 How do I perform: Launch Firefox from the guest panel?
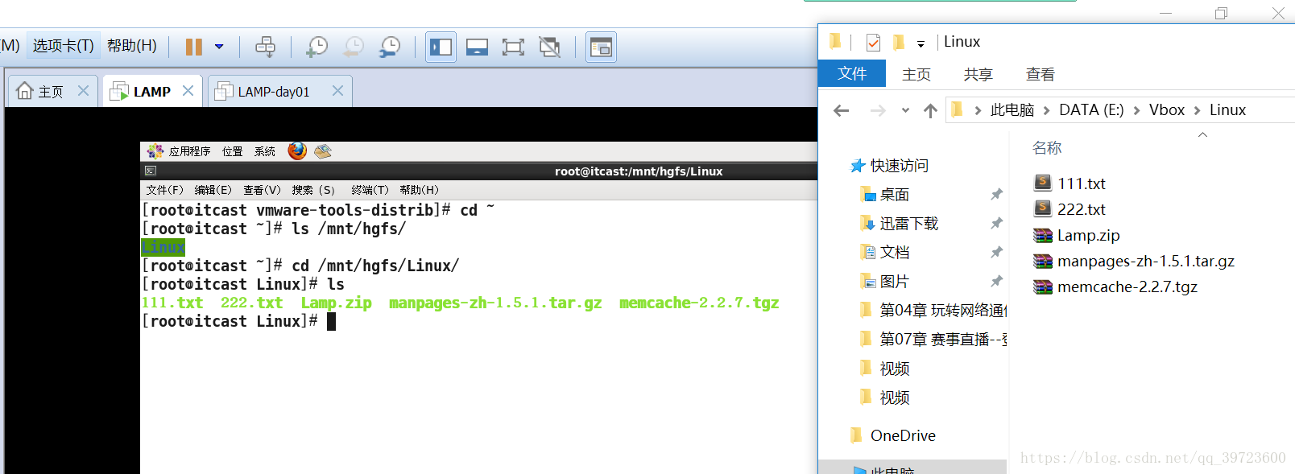click(x=297, y=150)
